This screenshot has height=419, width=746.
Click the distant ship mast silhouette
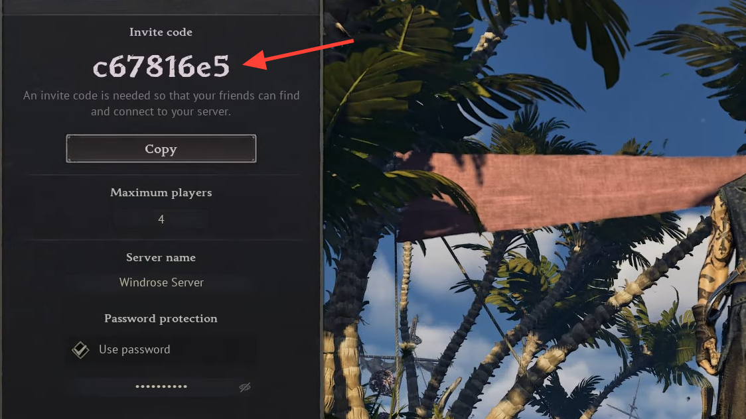tap(633, 401)
